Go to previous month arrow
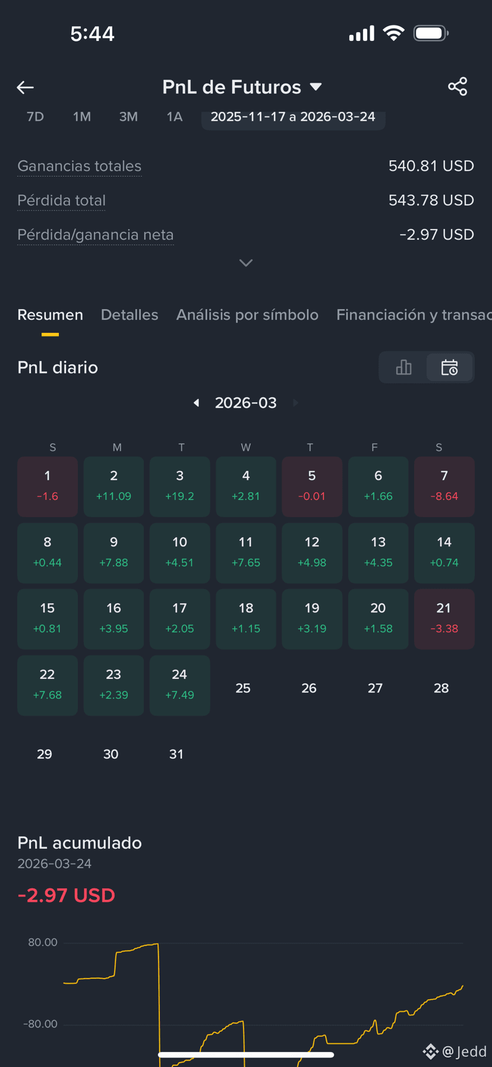492x1067 pixels. coord(196,403)
